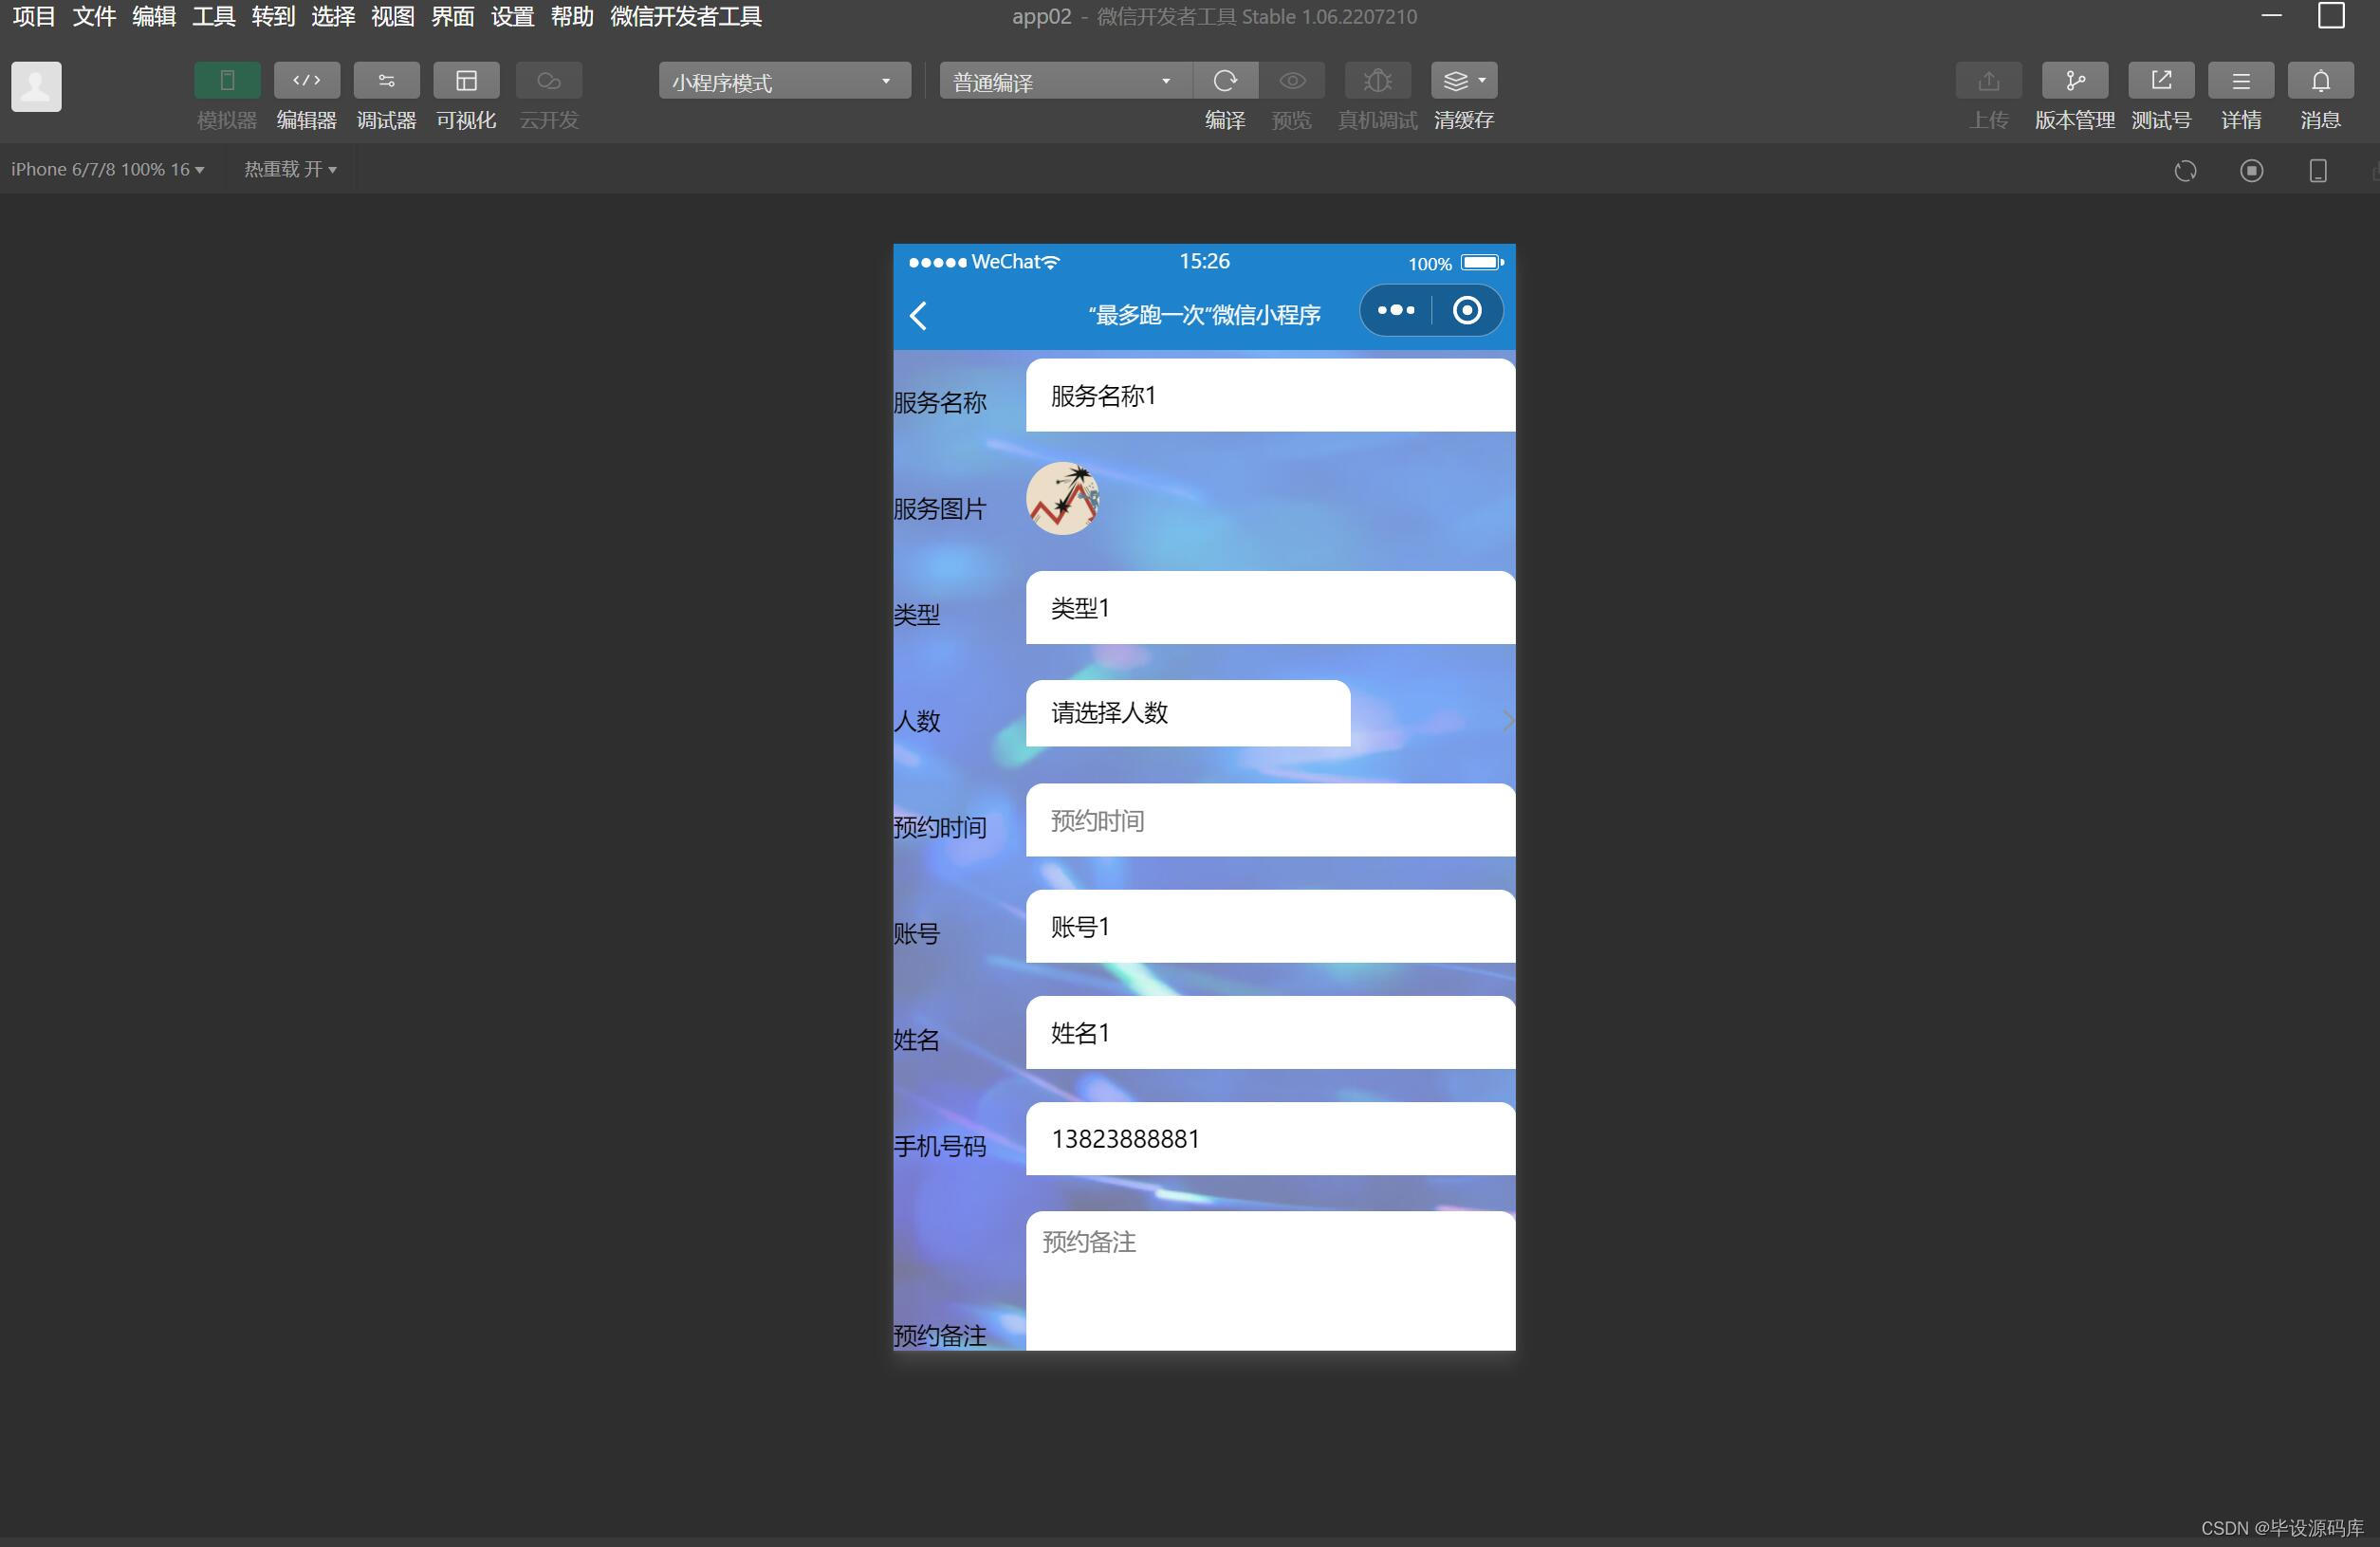Click the 手机号码 label text
The height and width of the screenshot is (1547, 2380).
coord(939,1146)
